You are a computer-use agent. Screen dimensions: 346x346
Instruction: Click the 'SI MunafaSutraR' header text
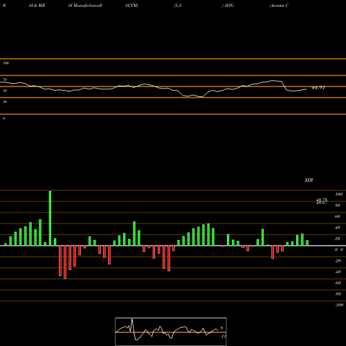point(85,6)
